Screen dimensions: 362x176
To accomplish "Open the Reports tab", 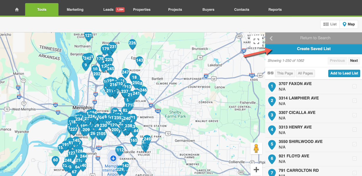I will tap(275, 9).
